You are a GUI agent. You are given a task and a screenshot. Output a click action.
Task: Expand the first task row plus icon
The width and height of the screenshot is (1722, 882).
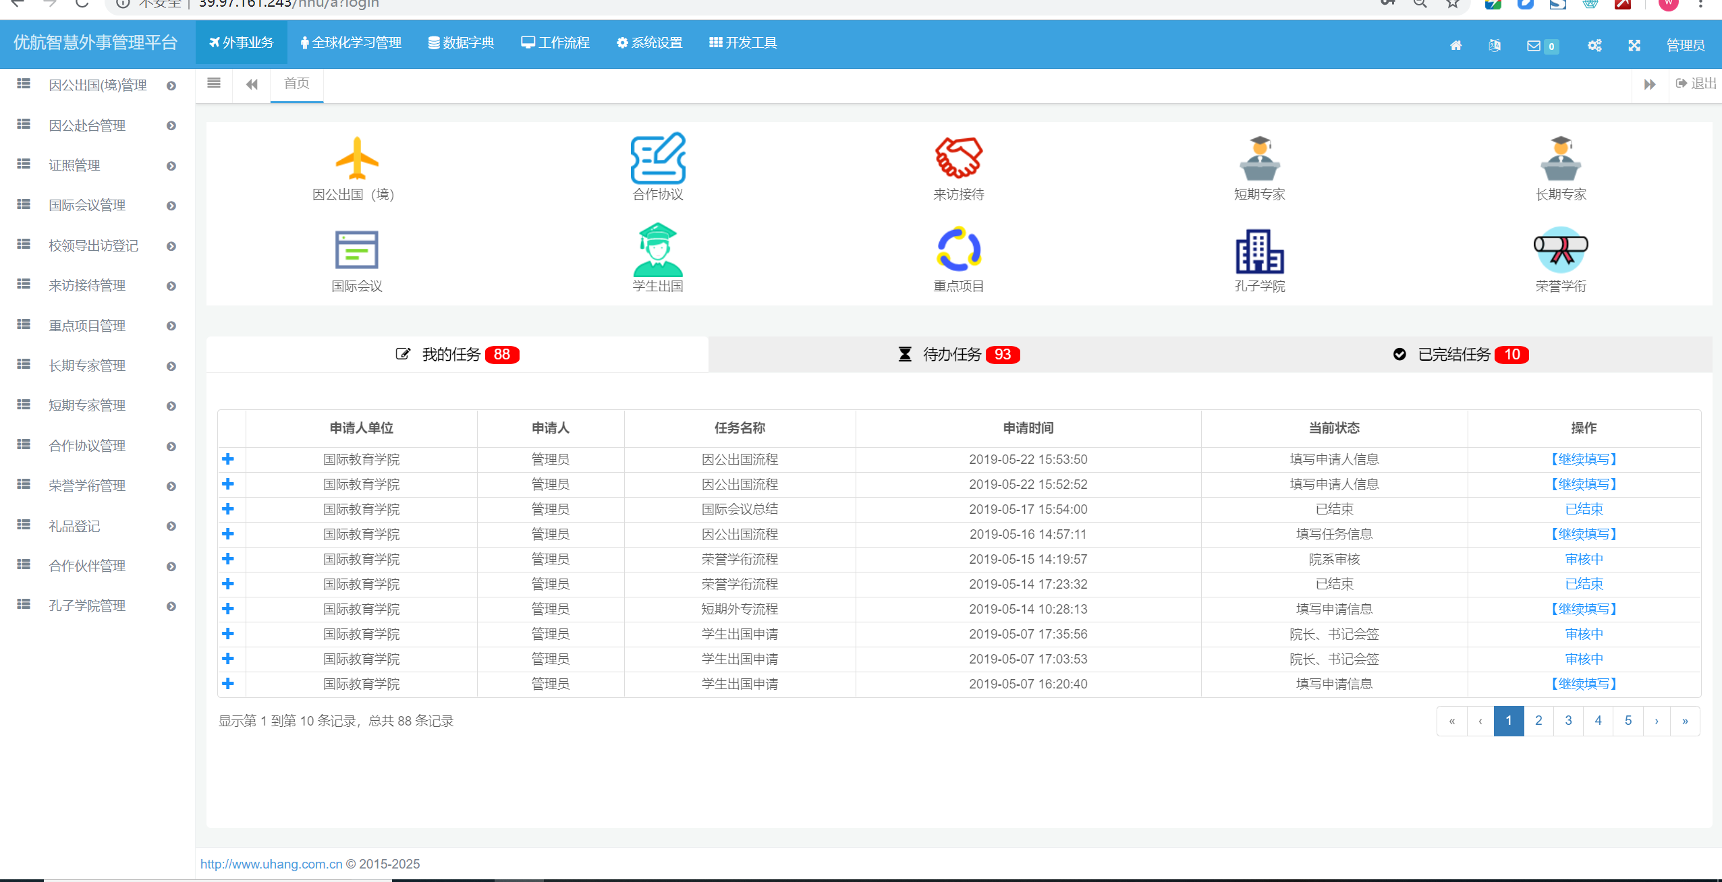228,459
